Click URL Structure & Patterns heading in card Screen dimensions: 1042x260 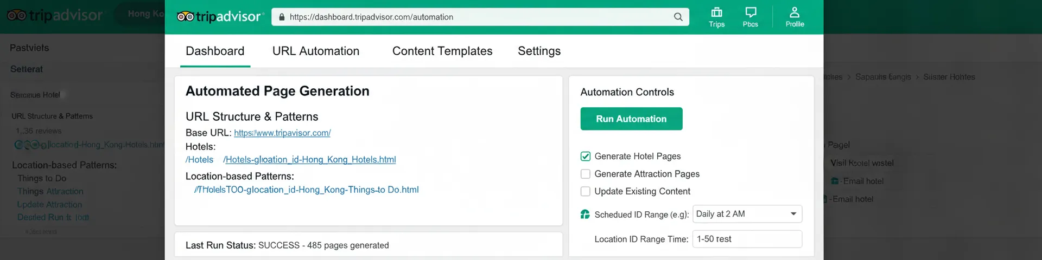point(252,116)
